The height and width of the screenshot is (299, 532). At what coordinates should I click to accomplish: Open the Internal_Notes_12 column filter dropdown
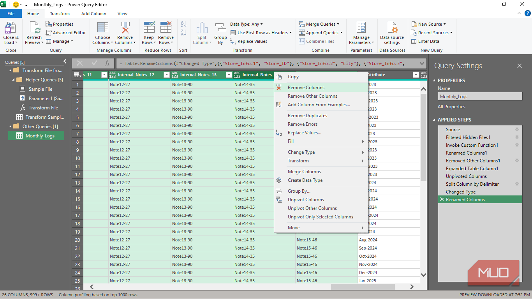(166, 75)
